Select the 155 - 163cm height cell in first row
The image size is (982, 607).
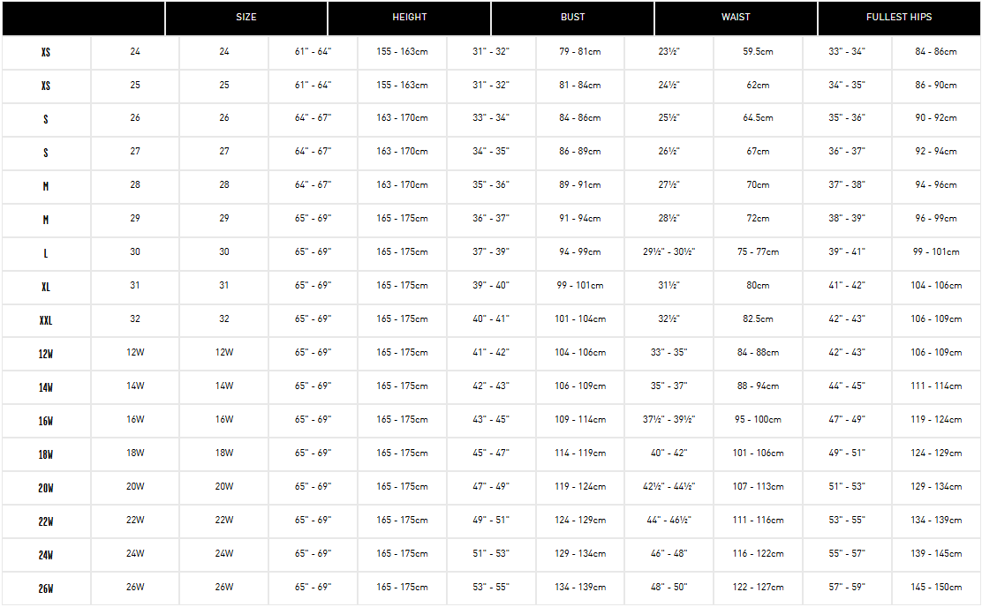(x=402, y=52)
